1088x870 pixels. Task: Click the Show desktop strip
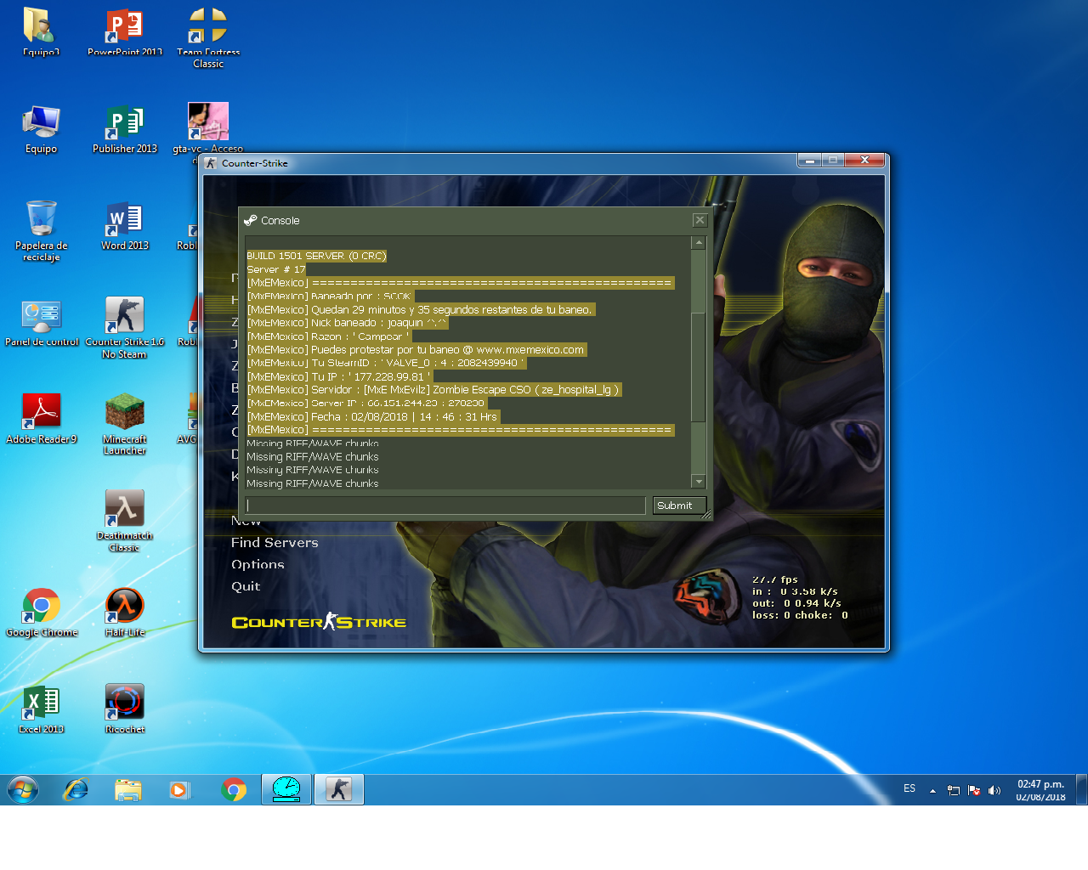click(x=1081, y=789)
